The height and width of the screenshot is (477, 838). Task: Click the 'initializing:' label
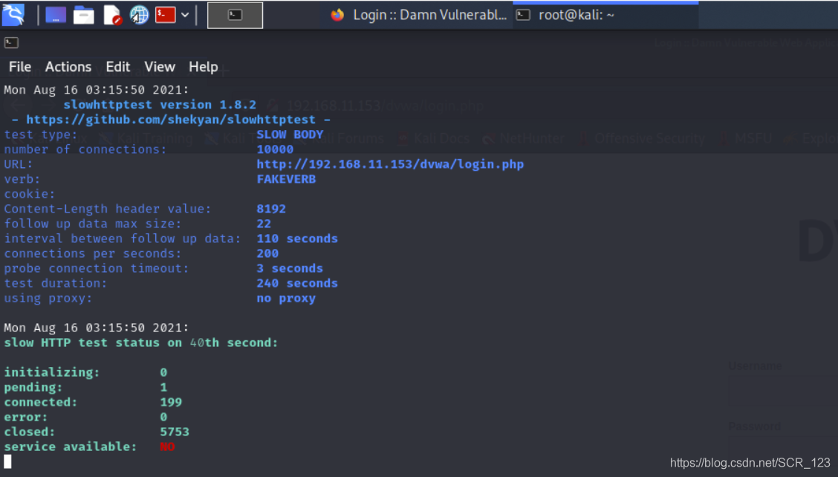(52, 372)
